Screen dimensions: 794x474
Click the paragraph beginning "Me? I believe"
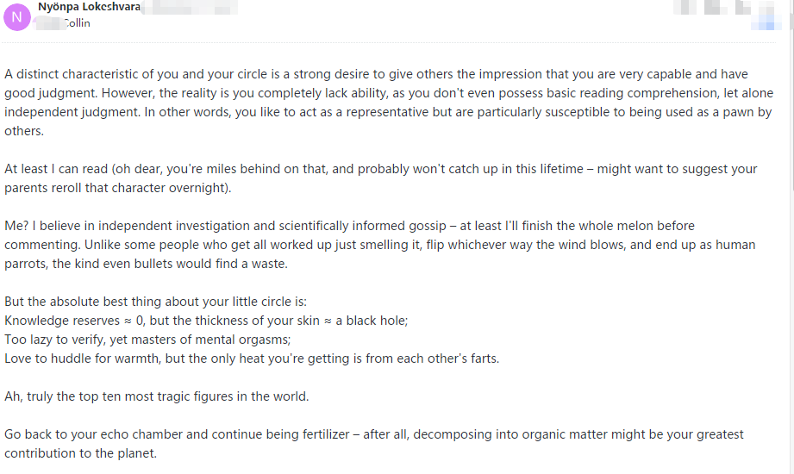click(x=379, y=245)
